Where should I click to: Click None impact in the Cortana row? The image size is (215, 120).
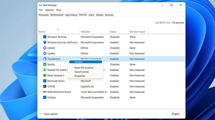click(132, 97)
